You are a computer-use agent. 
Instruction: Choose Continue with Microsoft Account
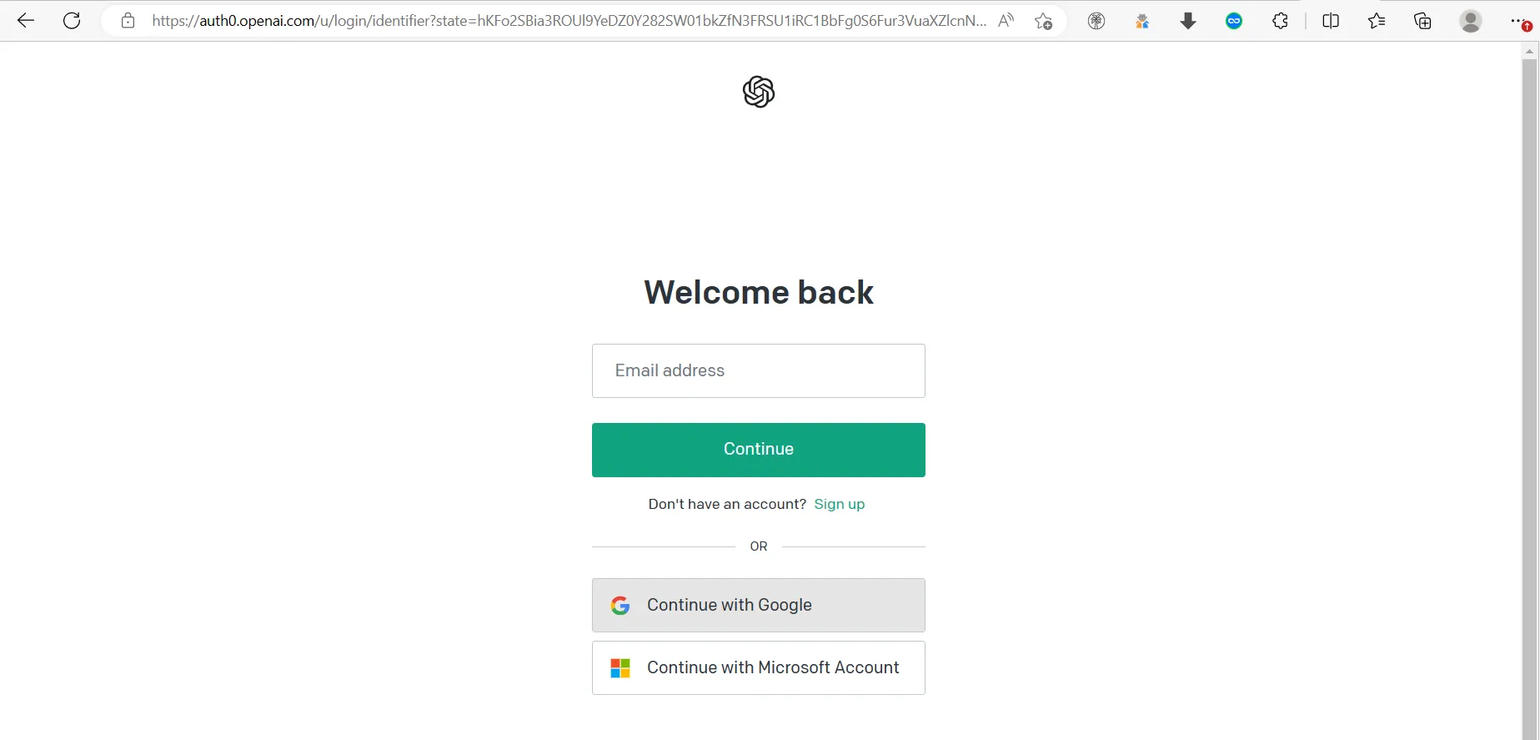(x=759, y=667)
